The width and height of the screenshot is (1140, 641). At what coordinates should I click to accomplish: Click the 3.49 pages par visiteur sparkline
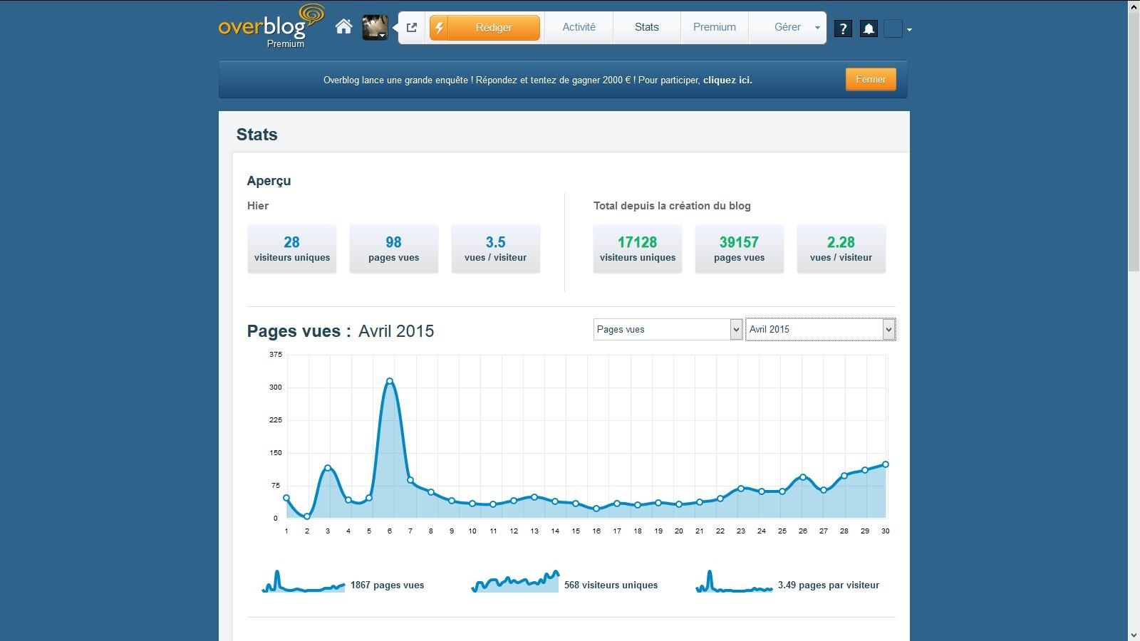click(734, 581)
